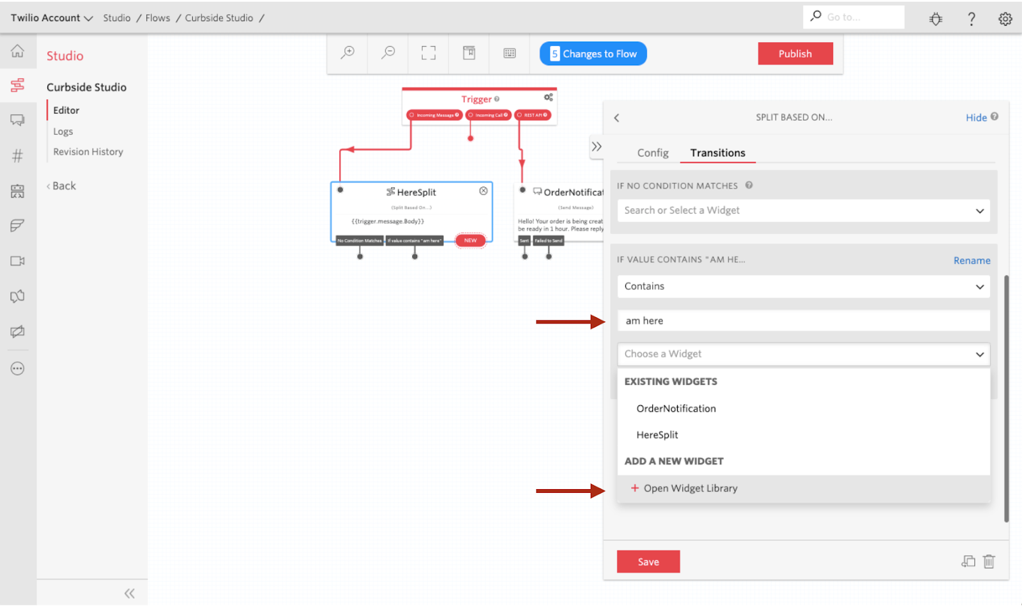The width and height of the screenshot is (1022, 608).
Task: Select OrderNotification from existing widgets
Action: 804,409
